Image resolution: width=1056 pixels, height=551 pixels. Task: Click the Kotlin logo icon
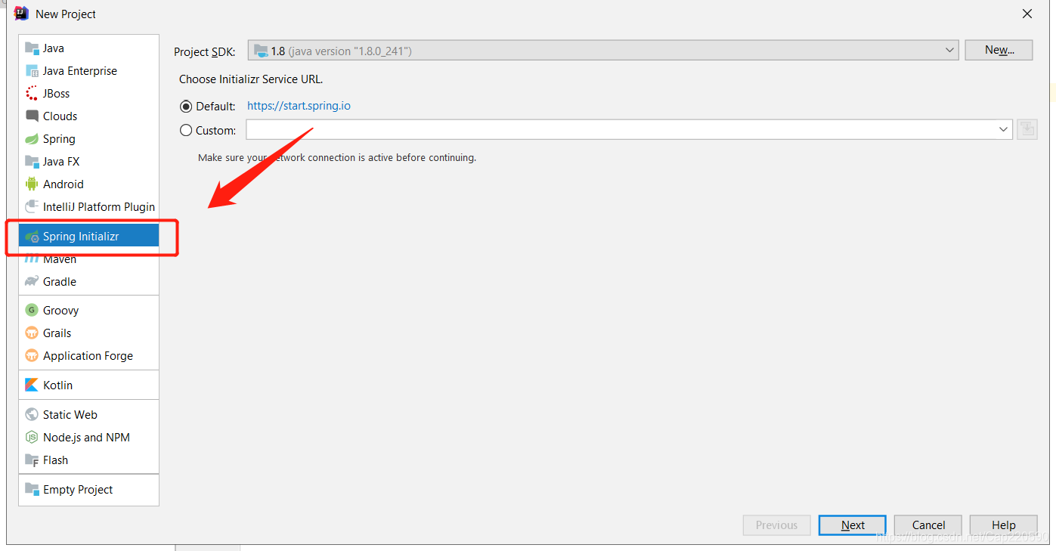click(x=32, y=385)
